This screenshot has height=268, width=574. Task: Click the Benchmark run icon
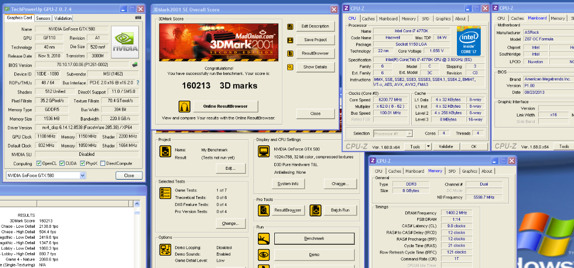(x=264, y=239)
